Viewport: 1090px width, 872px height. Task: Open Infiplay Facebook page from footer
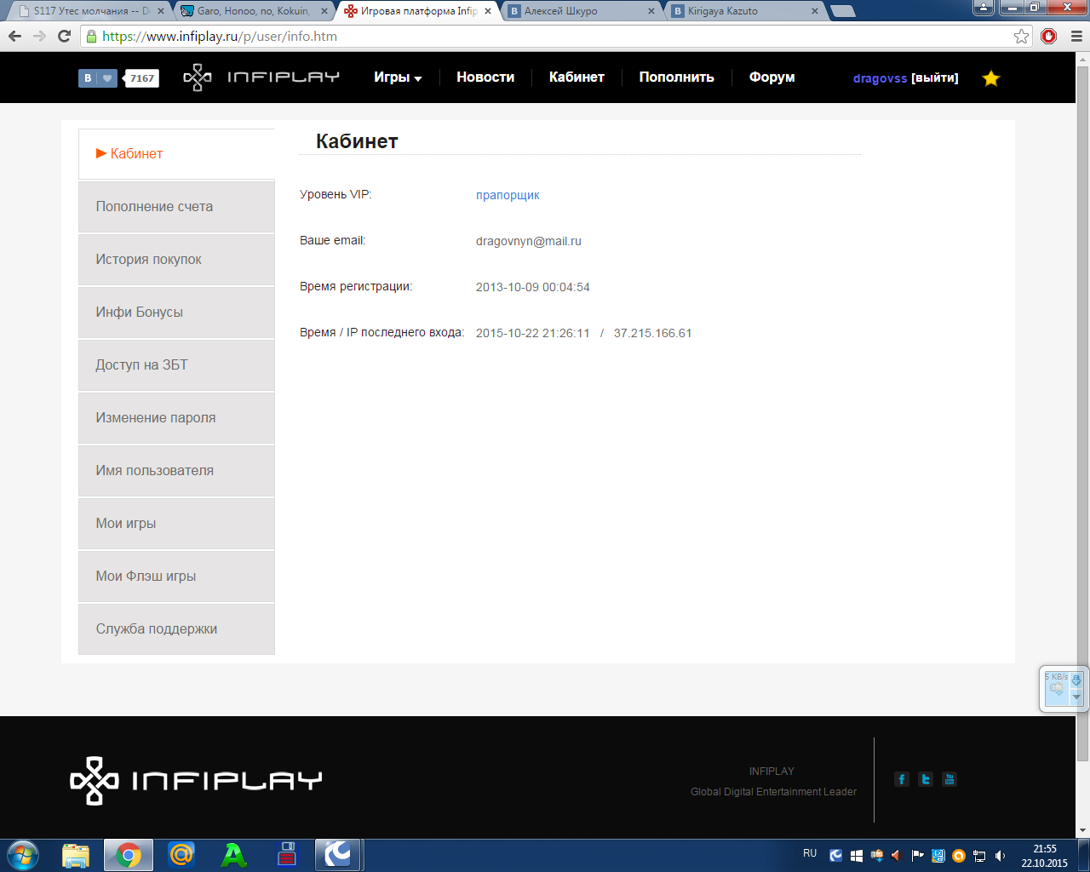pyautogui.click(x=902, y=779)
